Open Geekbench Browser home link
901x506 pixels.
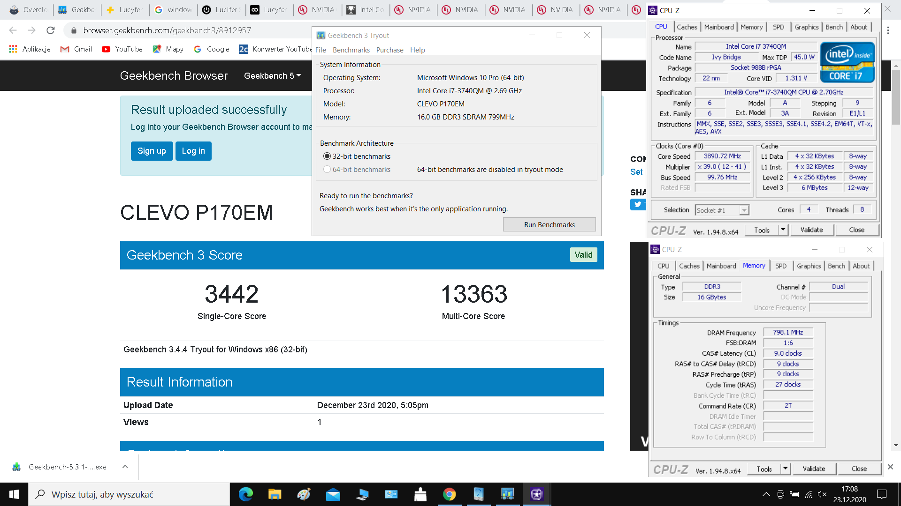tap(174, 76)
